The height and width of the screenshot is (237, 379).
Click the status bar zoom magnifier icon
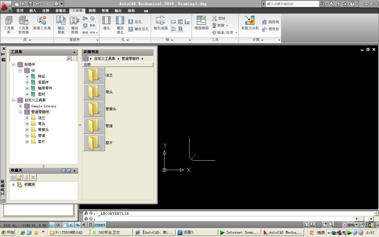(x=331, y=225)
